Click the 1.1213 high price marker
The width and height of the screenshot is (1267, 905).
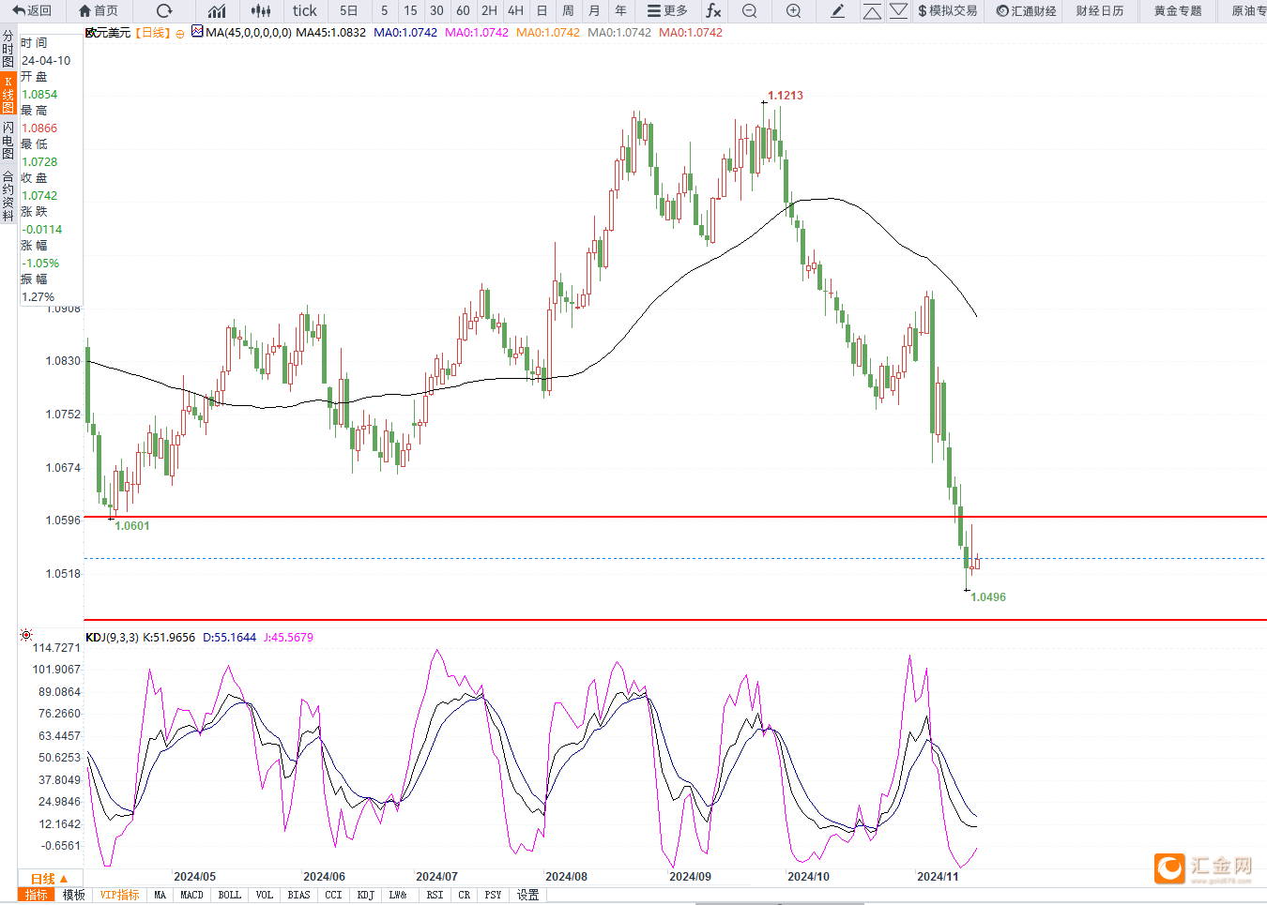point(786,96)
